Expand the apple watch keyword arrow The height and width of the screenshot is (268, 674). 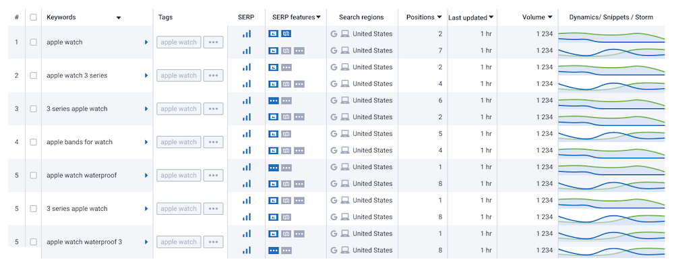[x=146, y=42]
